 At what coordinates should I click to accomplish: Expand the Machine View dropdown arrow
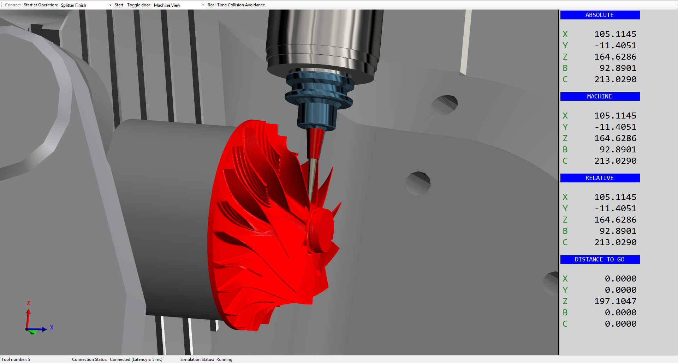tap(203, 5)
